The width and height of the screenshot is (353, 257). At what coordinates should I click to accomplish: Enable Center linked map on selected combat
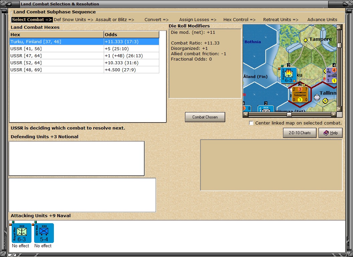pos(251,123)
